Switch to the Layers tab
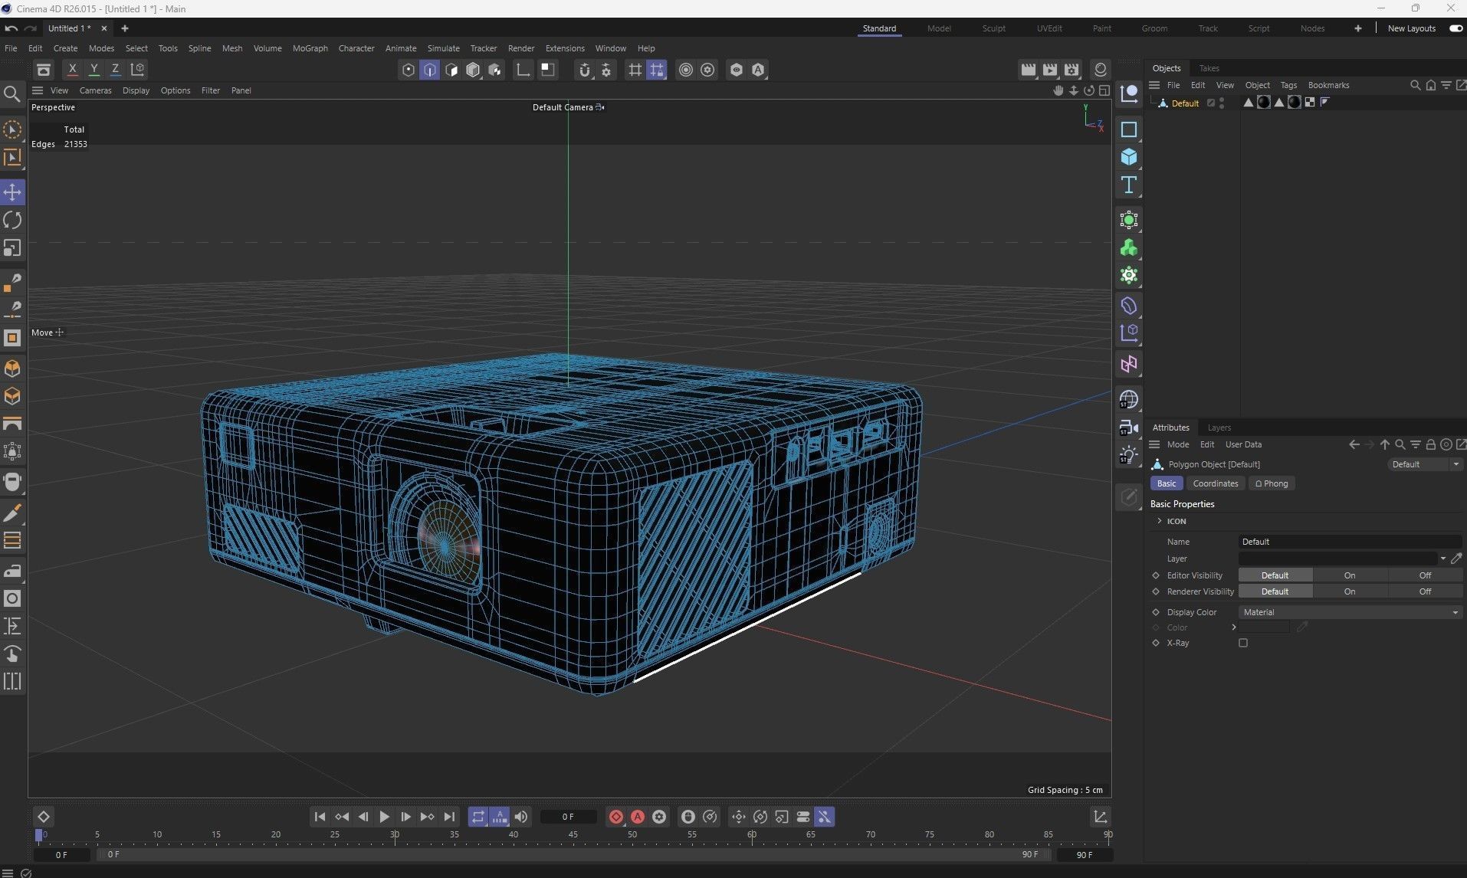 1219,428
